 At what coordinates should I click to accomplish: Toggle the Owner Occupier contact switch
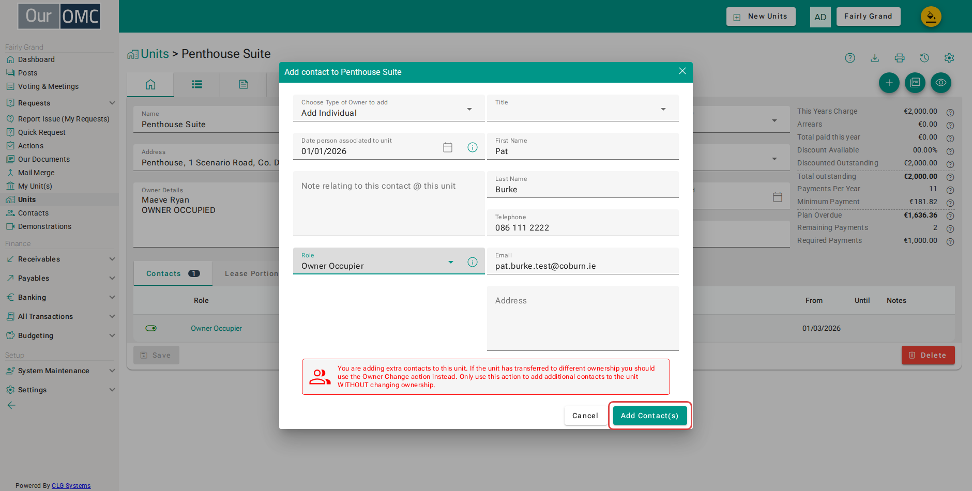tap(151, 328)
